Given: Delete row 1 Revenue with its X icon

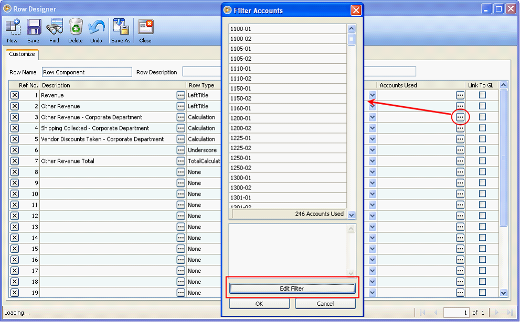Looking at the screenshot, I should point(15,95).
